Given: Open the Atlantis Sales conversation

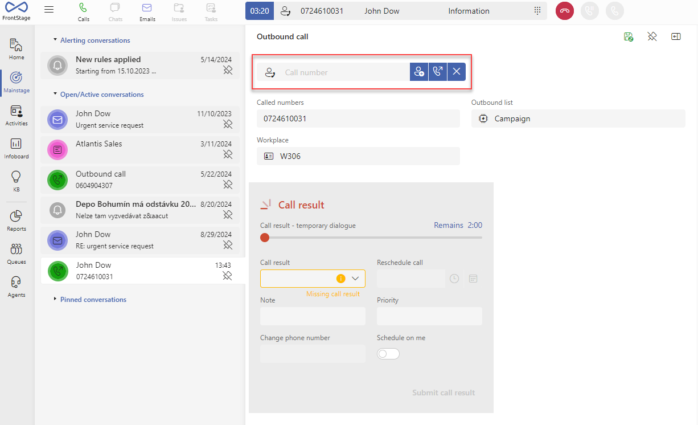Looking at the screenshot, I should (140, 149).
